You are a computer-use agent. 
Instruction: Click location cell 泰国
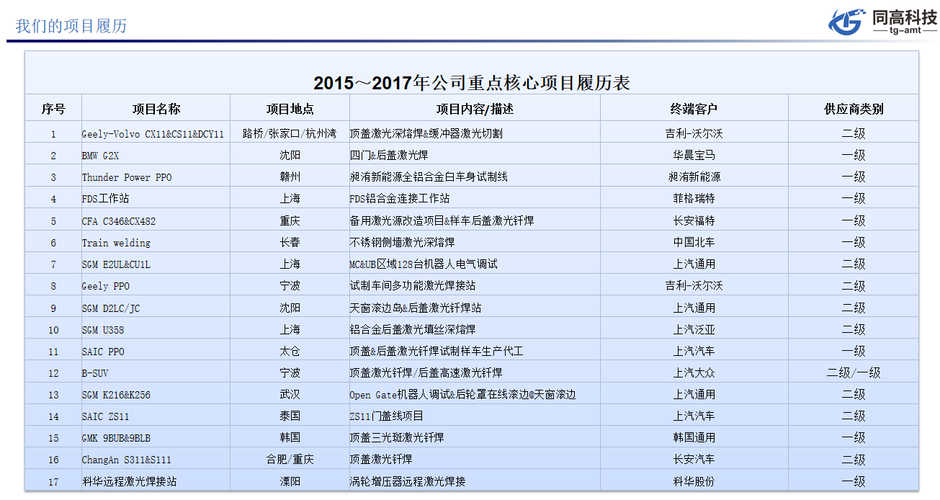point(290,416)
